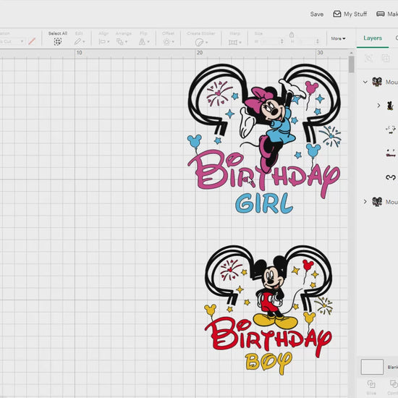Click the Select All icon

point(58,41)
